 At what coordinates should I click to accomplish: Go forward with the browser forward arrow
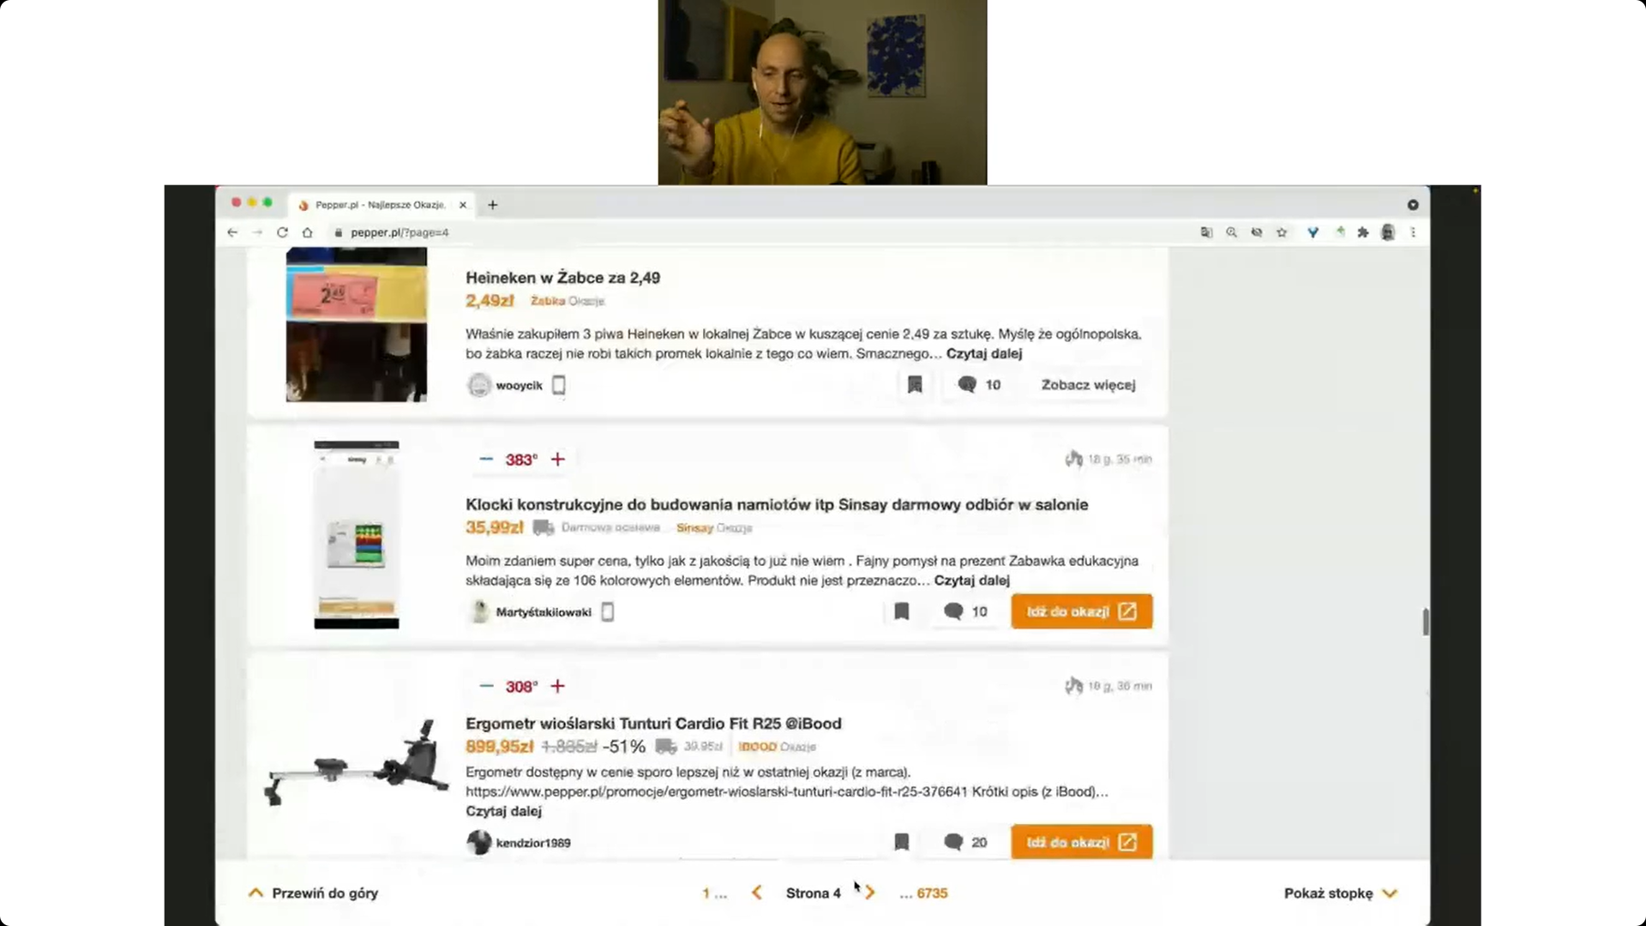[257, 232]
